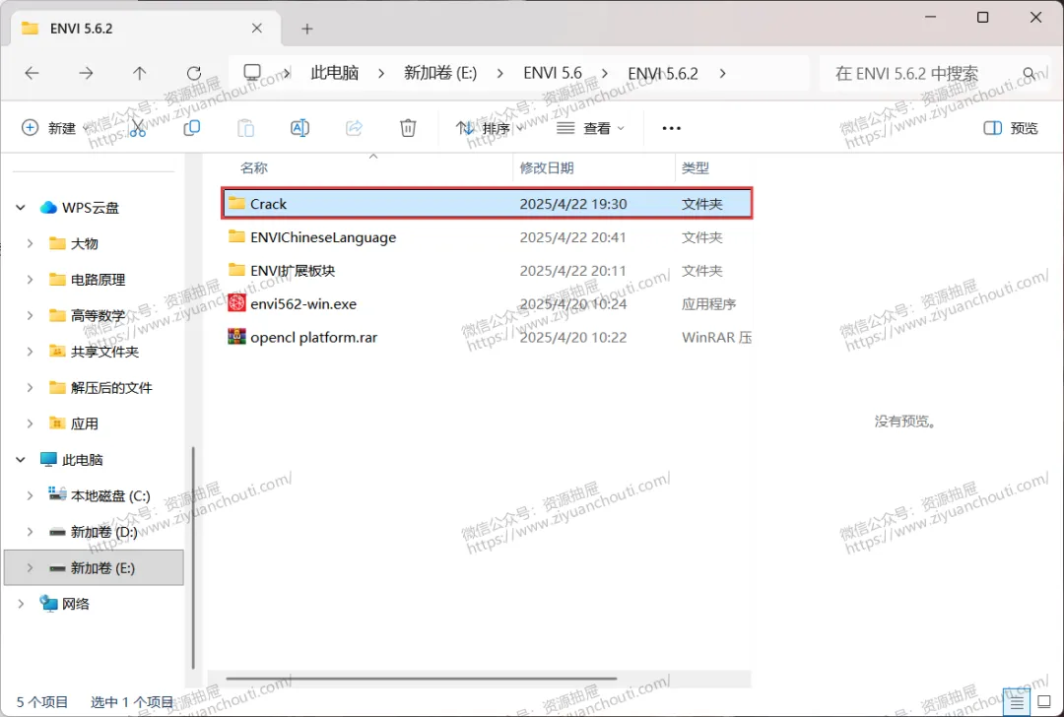Click the search magnifier icon

click(1030, 73)
